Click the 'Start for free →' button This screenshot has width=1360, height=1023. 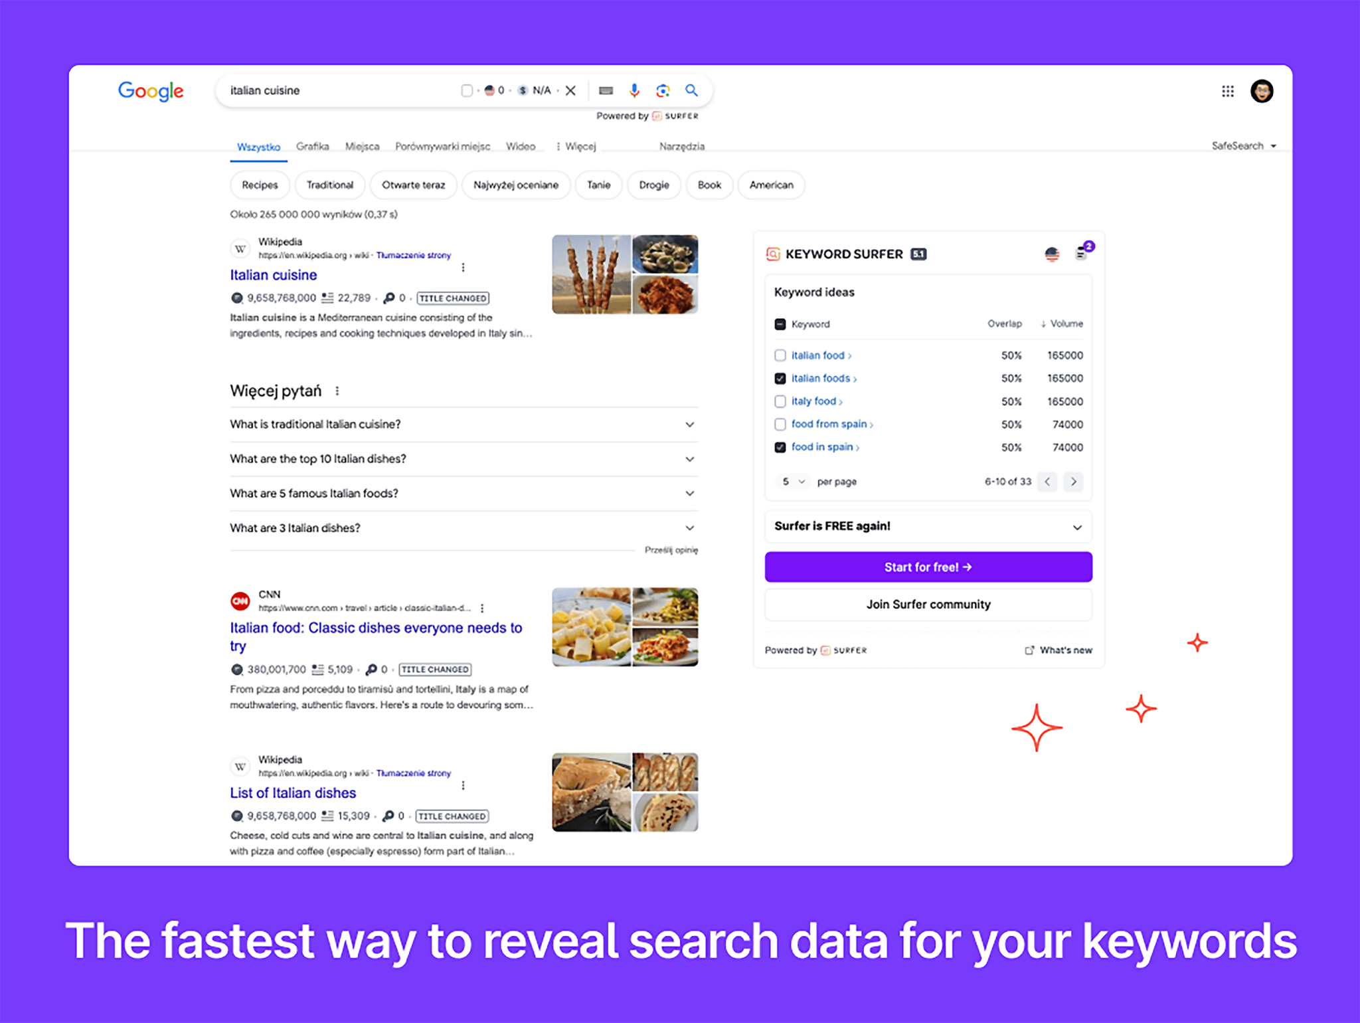coord(927,566)
